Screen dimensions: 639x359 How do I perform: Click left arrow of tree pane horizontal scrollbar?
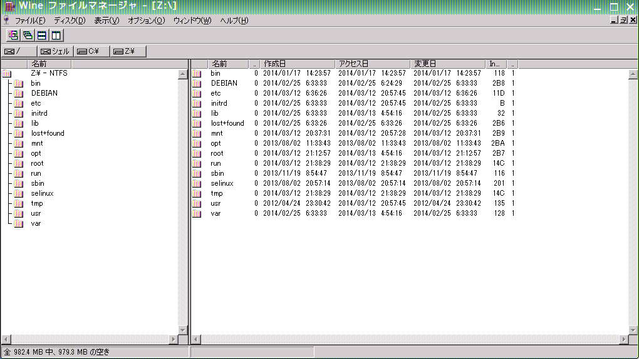(6, 339)
